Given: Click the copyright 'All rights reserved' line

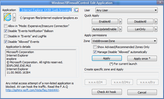Looking at the screenshot, I should coord(35,62).
